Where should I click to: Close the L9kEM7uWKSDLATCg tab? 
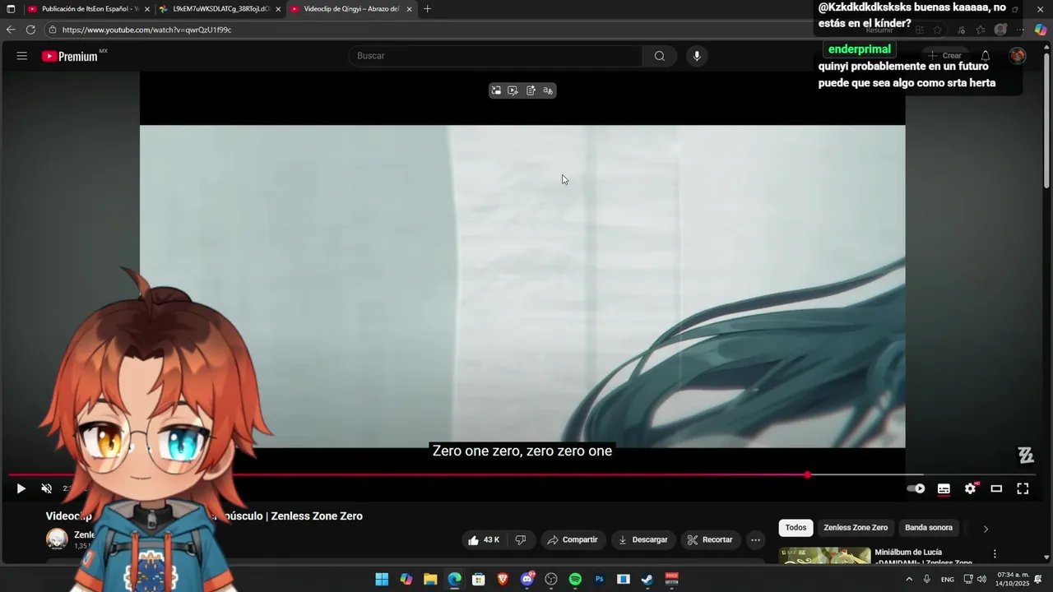tap(278, 9)
